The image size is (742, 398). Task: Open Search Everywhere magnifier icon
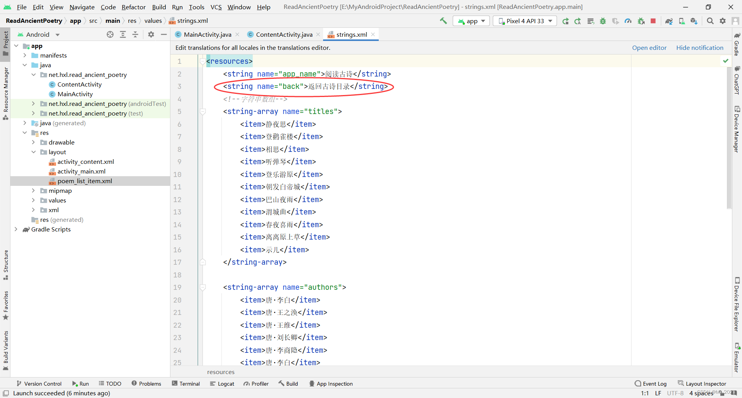point(710,21)
